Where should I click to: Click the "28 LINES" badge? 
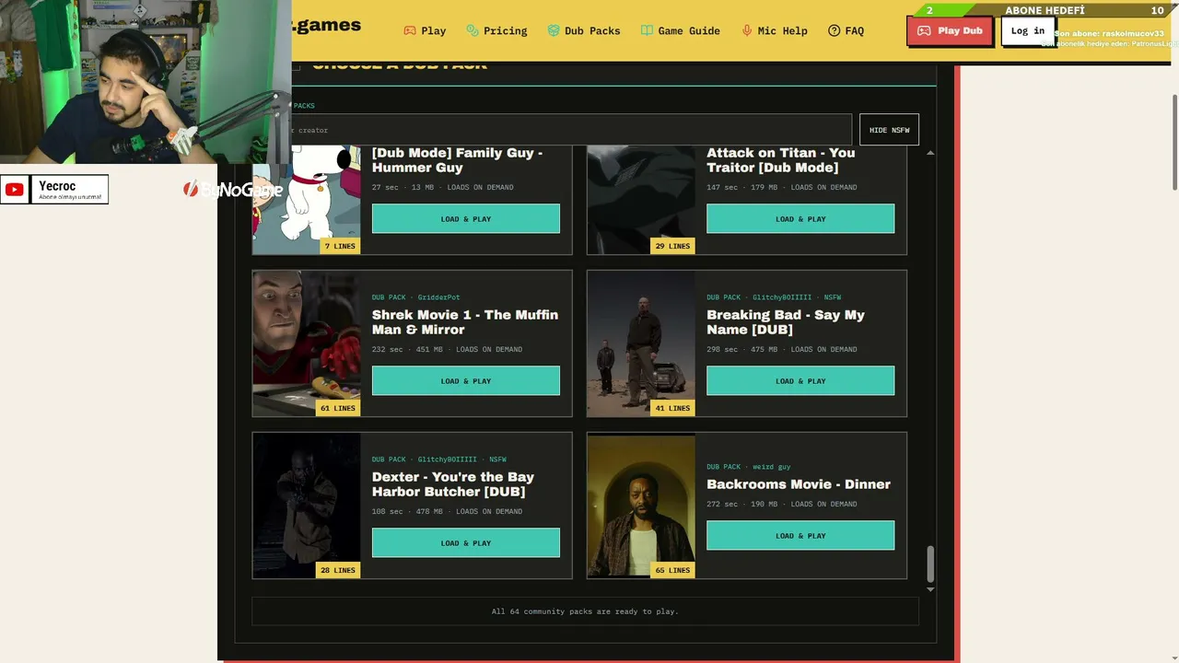coord(338,570)
